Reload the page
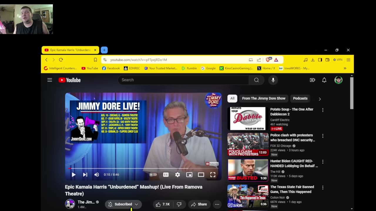 [61, 60]
